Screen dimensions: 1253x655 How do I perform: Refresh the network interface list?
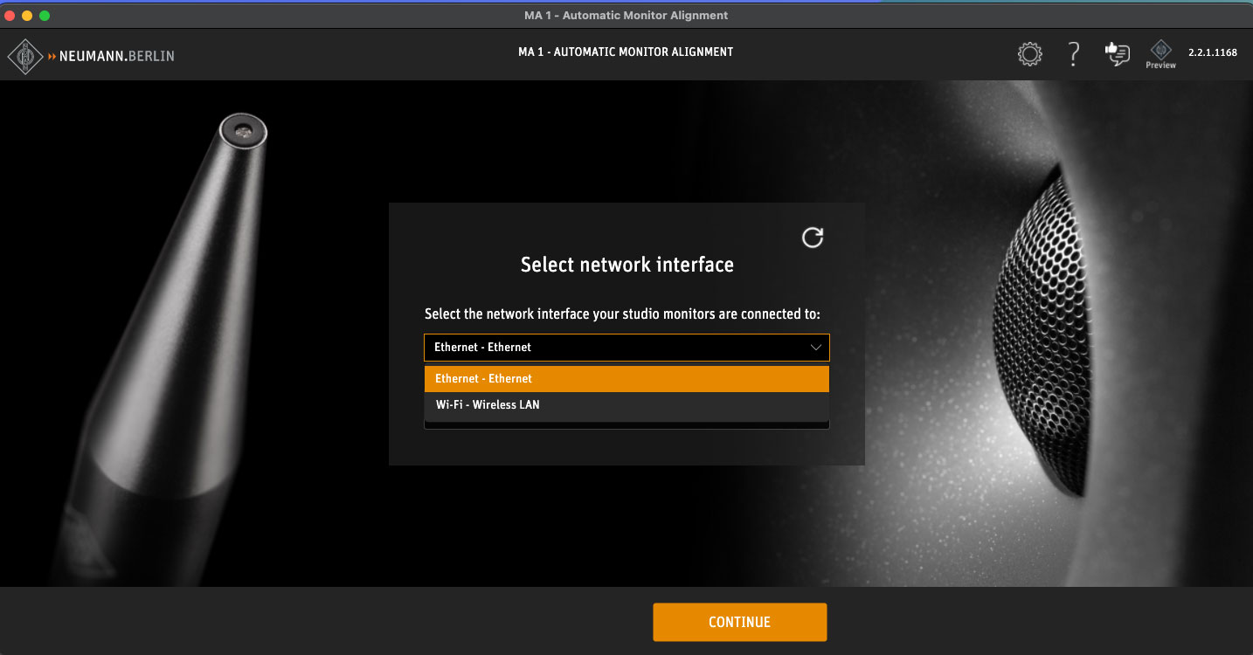813,238
